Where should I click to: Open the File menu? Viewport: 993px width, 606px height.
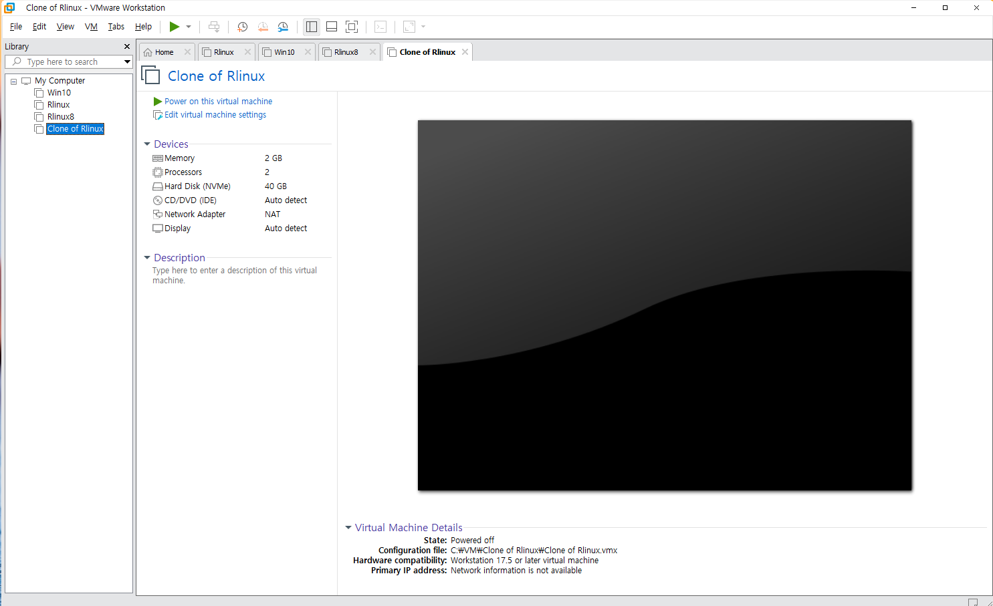(16, 27)
